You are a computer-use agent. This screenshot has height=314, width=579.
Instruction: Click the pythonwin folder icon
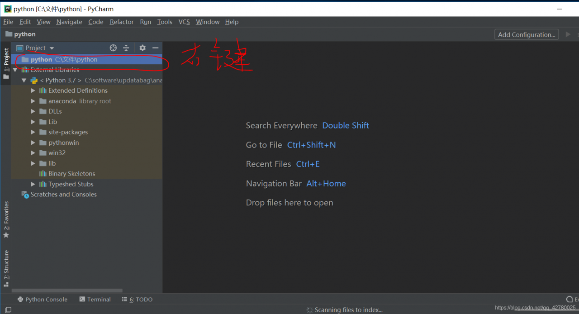[x=43, y=143]
